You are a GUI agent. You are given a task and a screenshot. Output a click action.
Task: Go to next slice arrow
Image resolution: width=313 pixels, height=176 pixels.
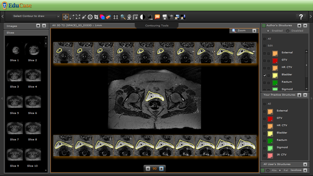coord(161,169)
